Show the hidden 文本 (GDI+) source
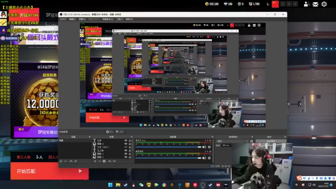 click(126, 147)
